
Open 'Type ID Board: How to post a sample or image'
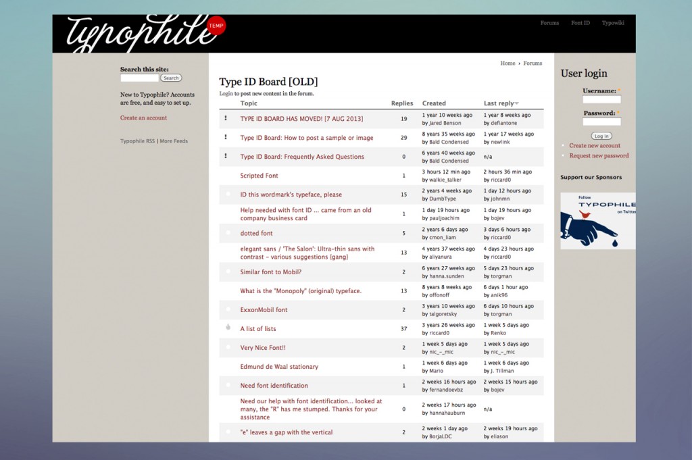coord(307,138)
